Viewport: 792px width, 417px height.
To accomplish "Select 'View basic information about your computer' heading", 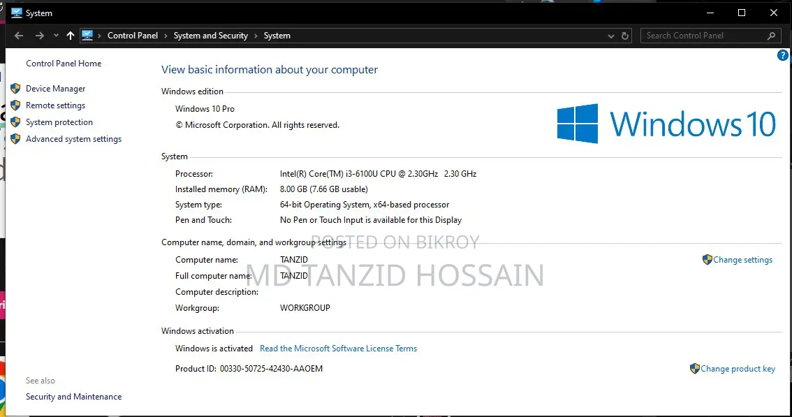I will (269, 70).
